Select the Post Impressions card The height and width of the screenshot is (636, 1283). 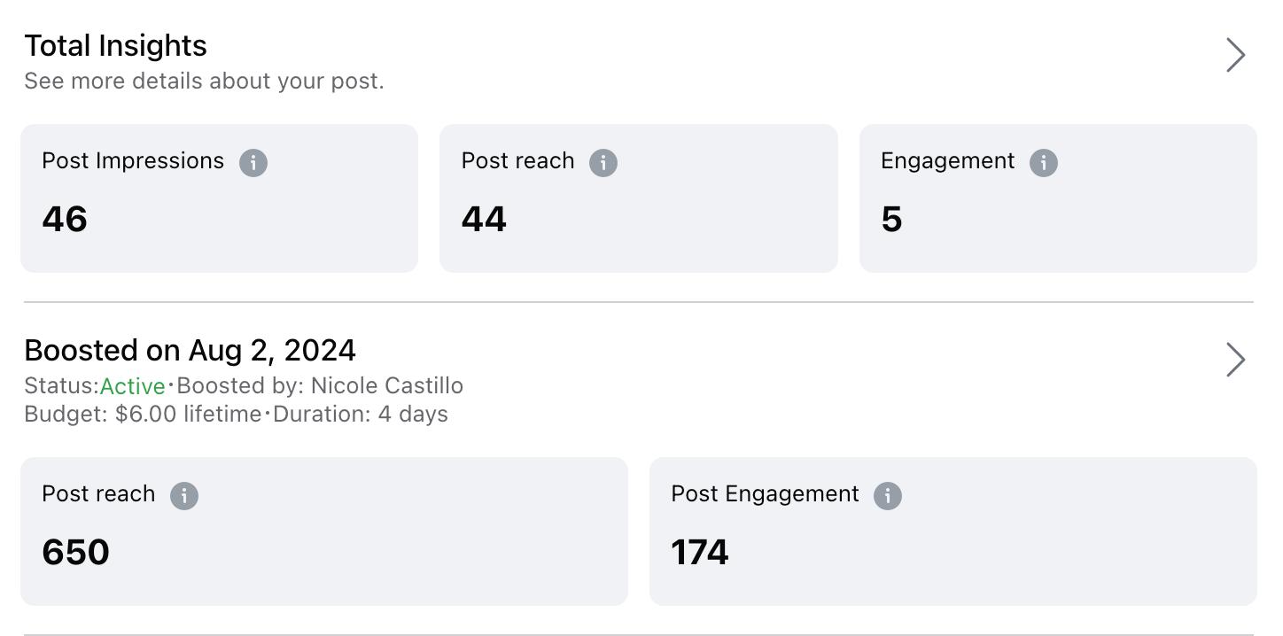click(x=219, y=198)
